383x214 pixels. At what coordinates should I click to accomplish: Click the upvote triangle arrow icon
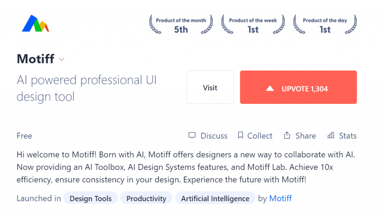point(270,89)
